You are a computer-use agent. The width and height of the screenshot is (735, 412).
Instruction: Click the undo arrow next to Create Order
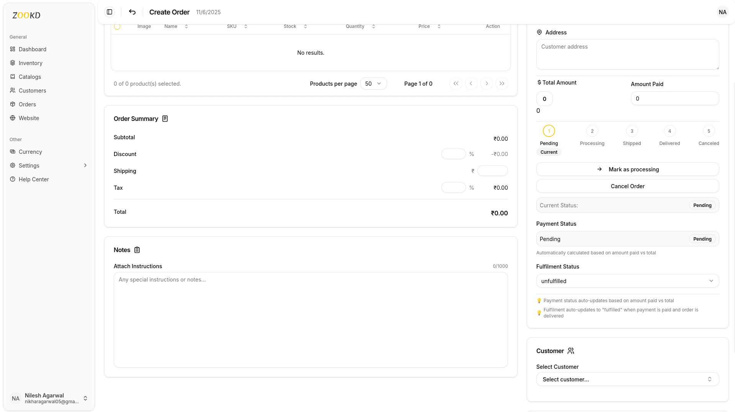point(132,12)
